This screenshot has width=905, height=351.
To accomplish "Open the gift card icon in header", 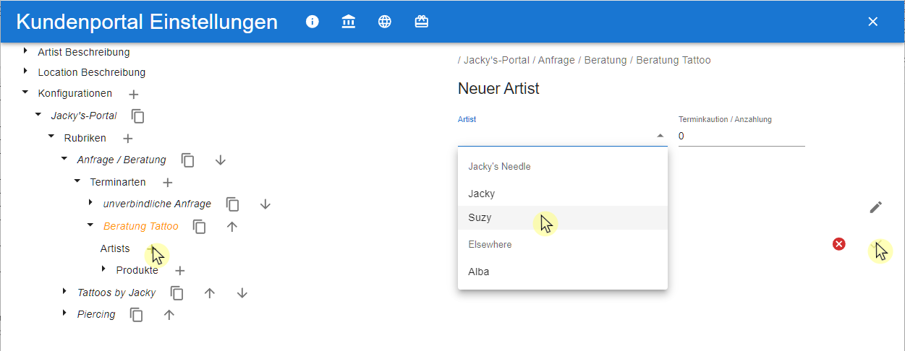I will click(x=422, y=22).
